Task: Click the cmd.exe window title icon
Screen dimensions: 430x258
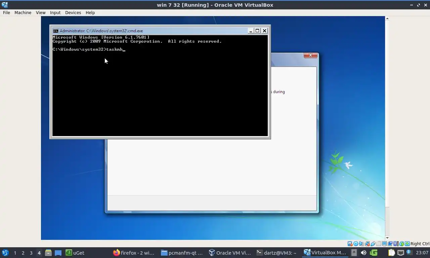Action: click(56, 31)
